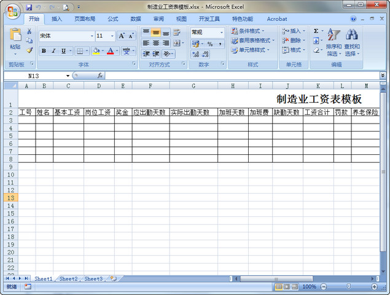Switch to the 插入 ribbon tab
The height and width of the screenshot is (295, 390).
pyautogui.click(x=57, y=19)
